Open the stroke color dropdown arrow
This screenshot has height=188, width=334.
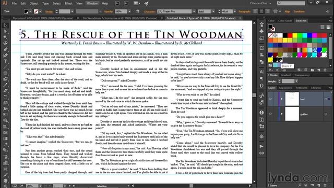coord(40,11)
